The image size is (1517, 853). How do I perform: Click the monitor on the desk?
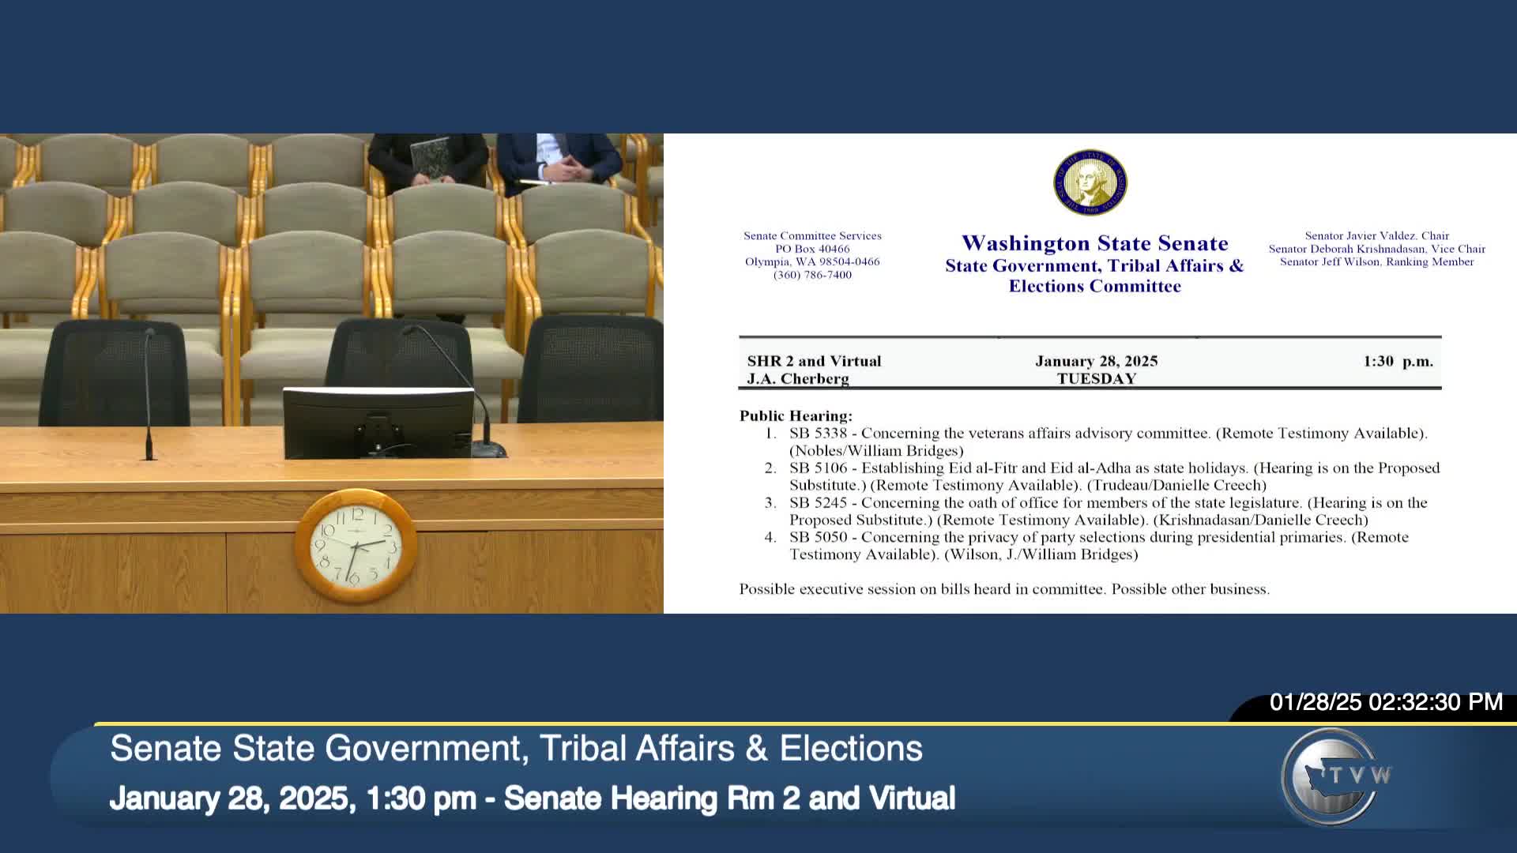[378, 422]
